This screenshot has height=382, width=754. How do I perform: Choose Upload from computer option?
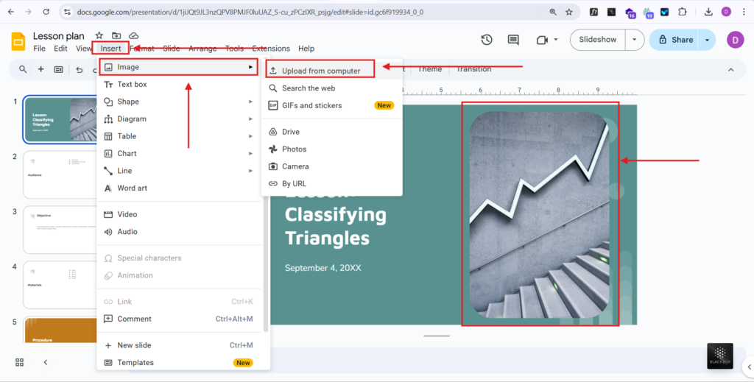click(x=320, y=71)
